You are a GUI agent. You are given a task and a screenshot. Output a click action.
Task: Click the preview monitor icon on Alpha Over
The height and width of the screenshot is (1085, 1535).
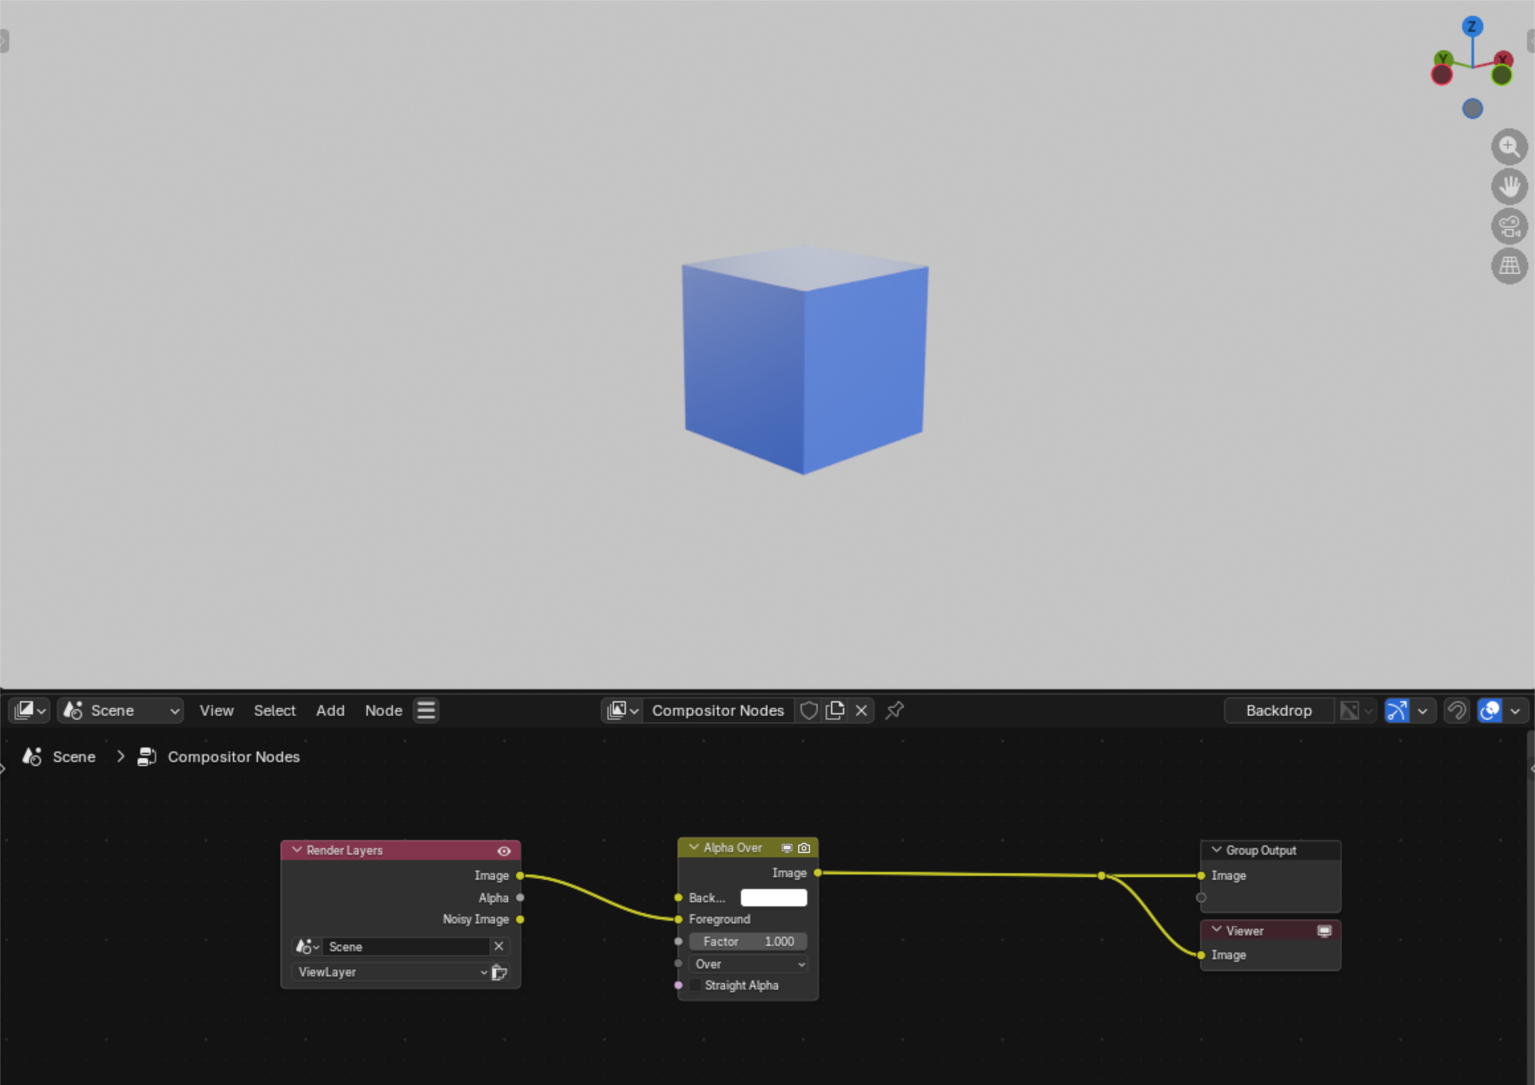pos(787,848)
